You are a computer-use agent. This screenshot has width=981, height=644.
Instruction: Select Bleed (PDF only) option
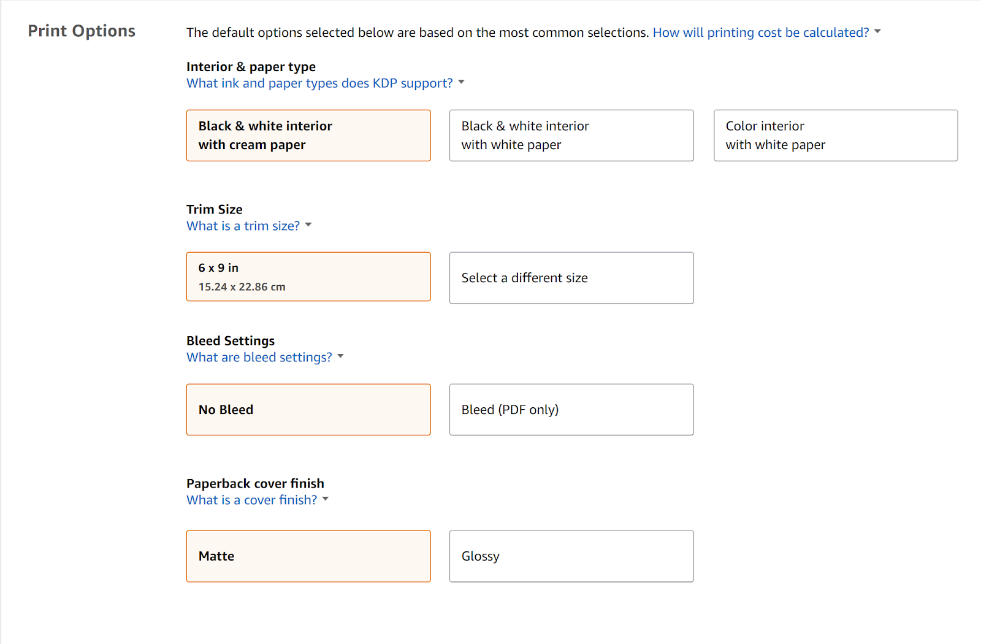click(571, 410)
